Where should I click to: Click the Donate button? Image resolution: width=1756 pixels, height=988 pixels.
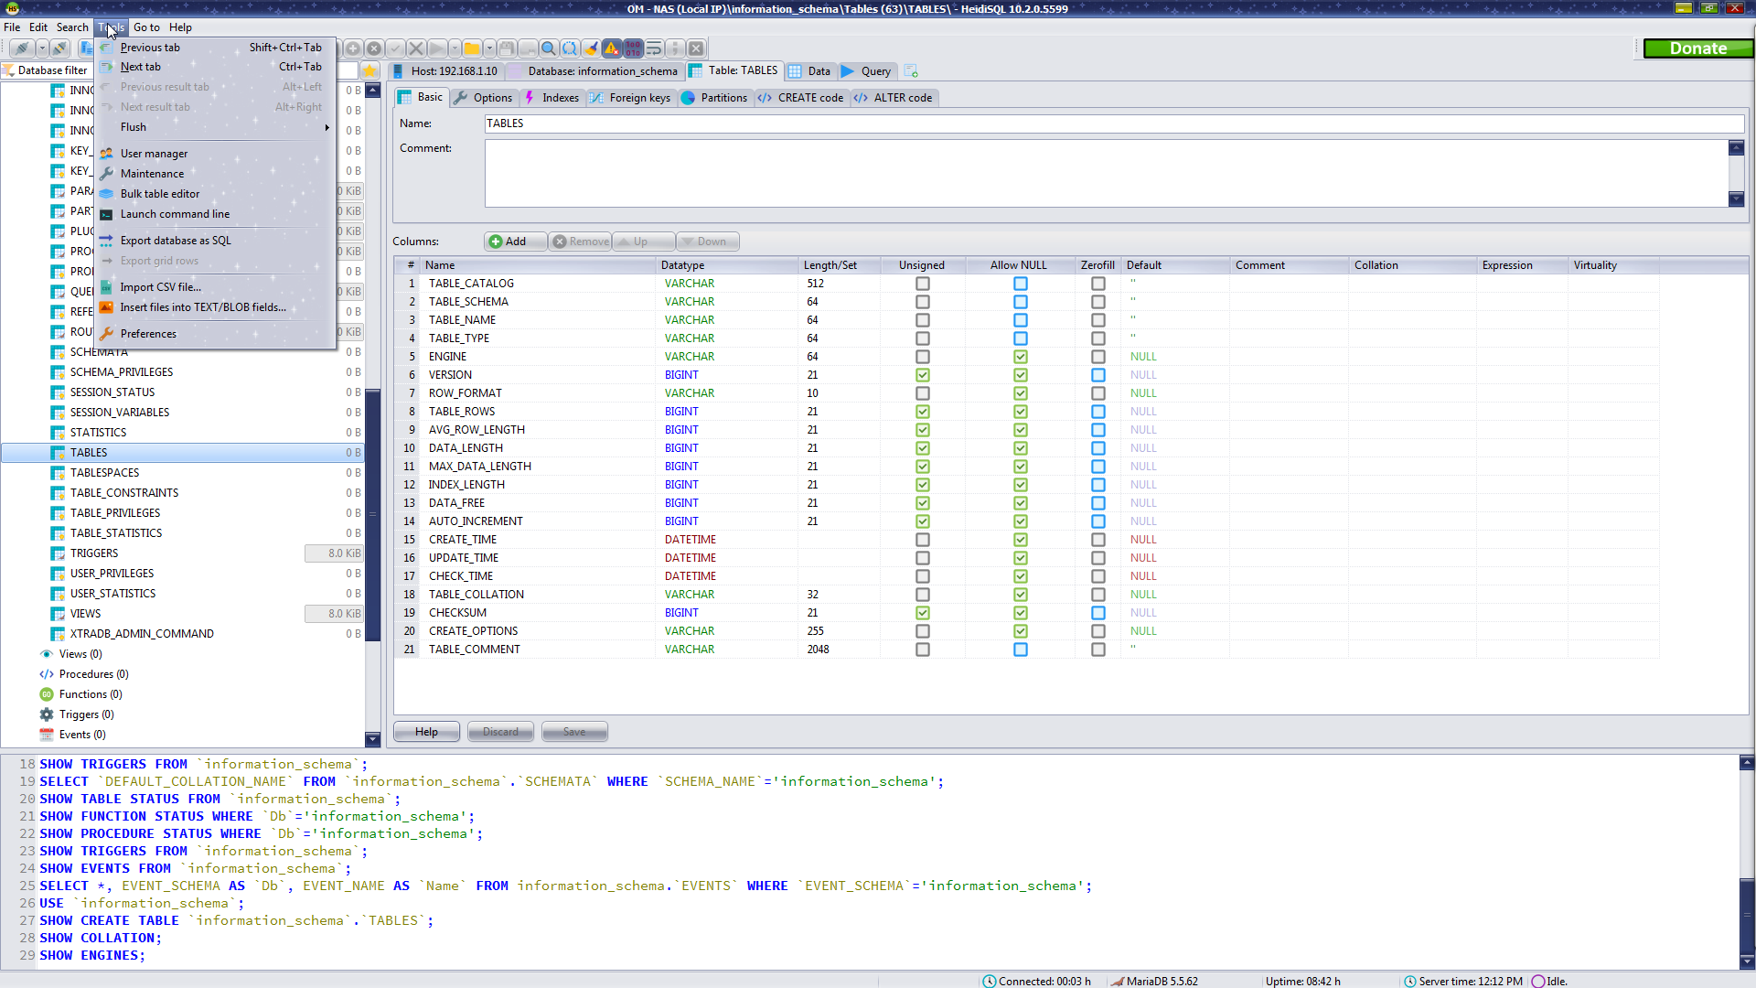(x=1697, y=48)
